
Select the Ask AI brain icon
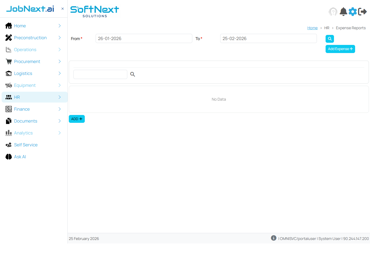click(8, 157)
